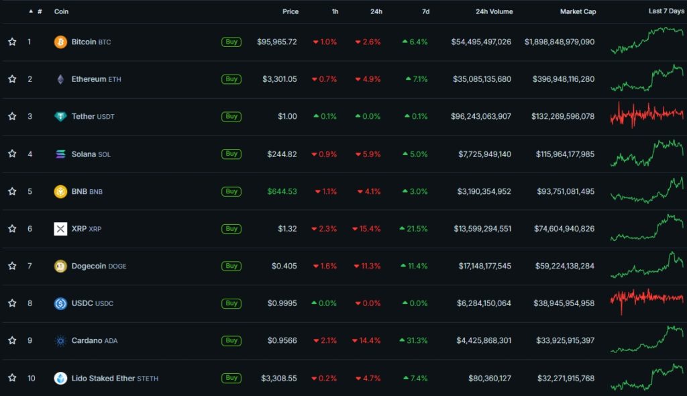Screen dimensions: 687x396
Task: Sort by the Coin column header
Action: [61, 11]
